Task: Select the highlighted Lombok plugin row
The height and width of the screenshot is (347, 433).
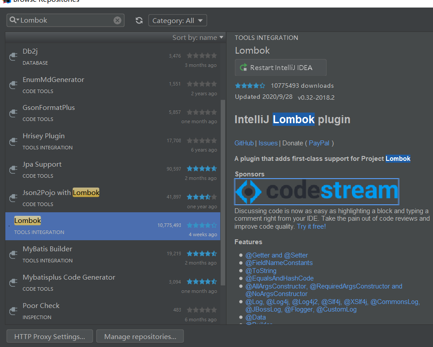Action: point(113,226)
